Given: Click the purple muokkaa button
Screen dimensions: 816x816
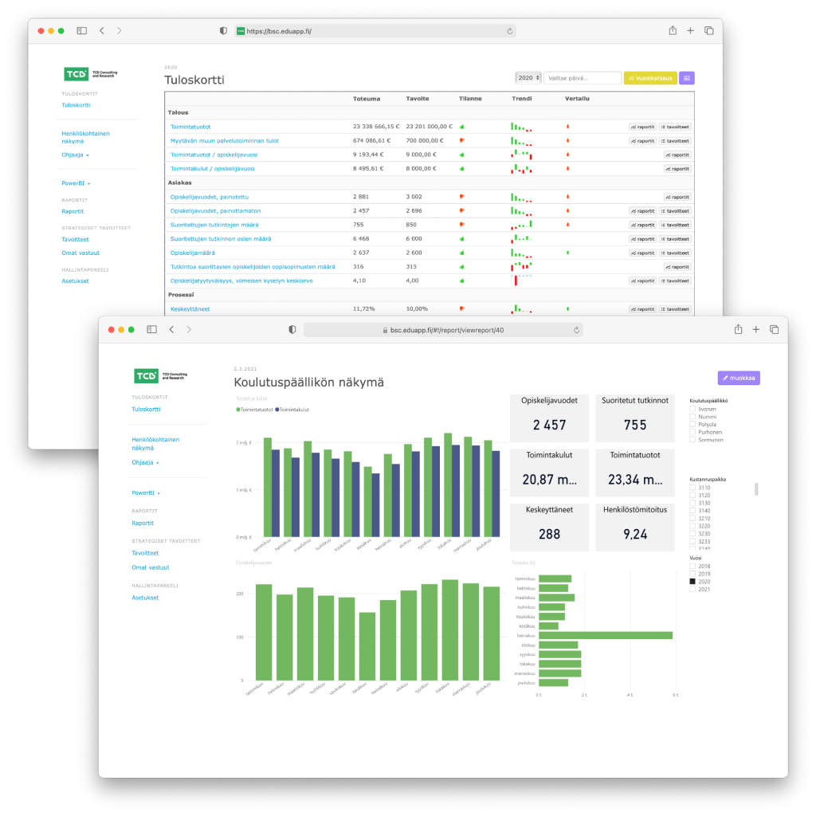Looking at the screenshot, I should [x=739, y=378].
